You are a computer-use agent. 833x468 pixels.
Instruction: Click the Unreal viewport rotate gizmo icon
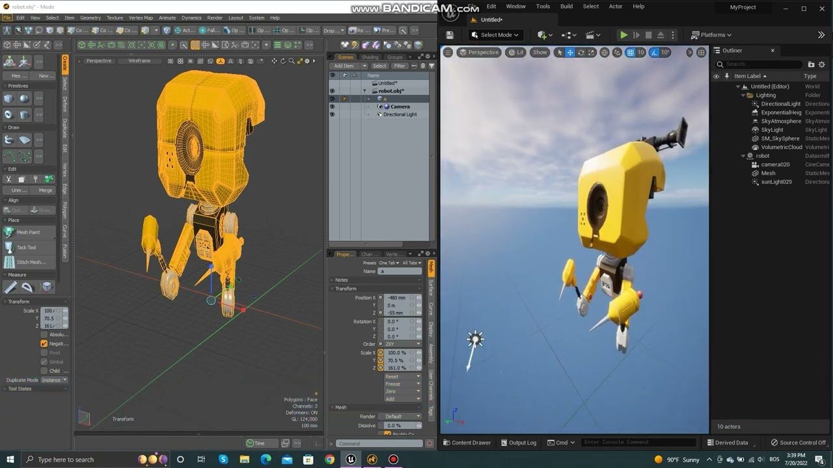[x=580, y=53]
